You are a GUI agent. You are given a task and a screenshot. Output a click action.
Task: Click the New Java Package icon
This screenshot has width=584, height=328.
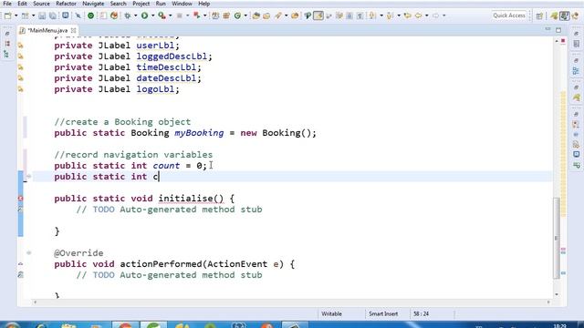(226, 15)
